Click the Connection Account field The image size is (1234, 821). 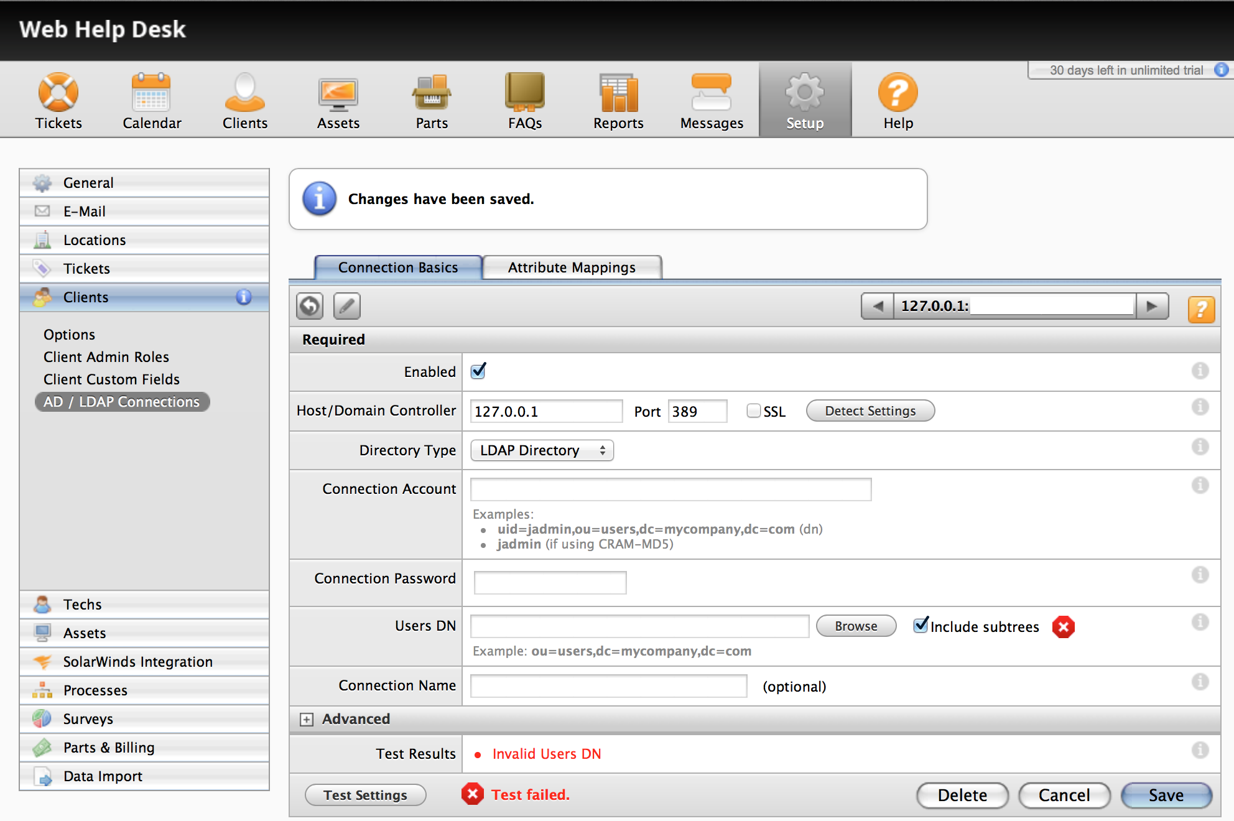coord(670,489)
